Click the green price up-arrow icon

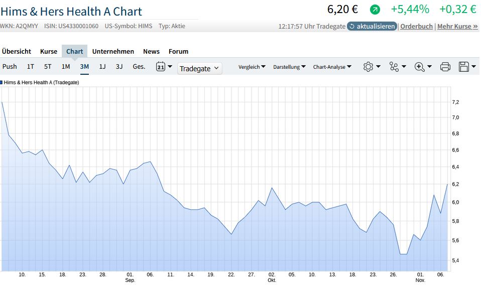click(375, 10)
